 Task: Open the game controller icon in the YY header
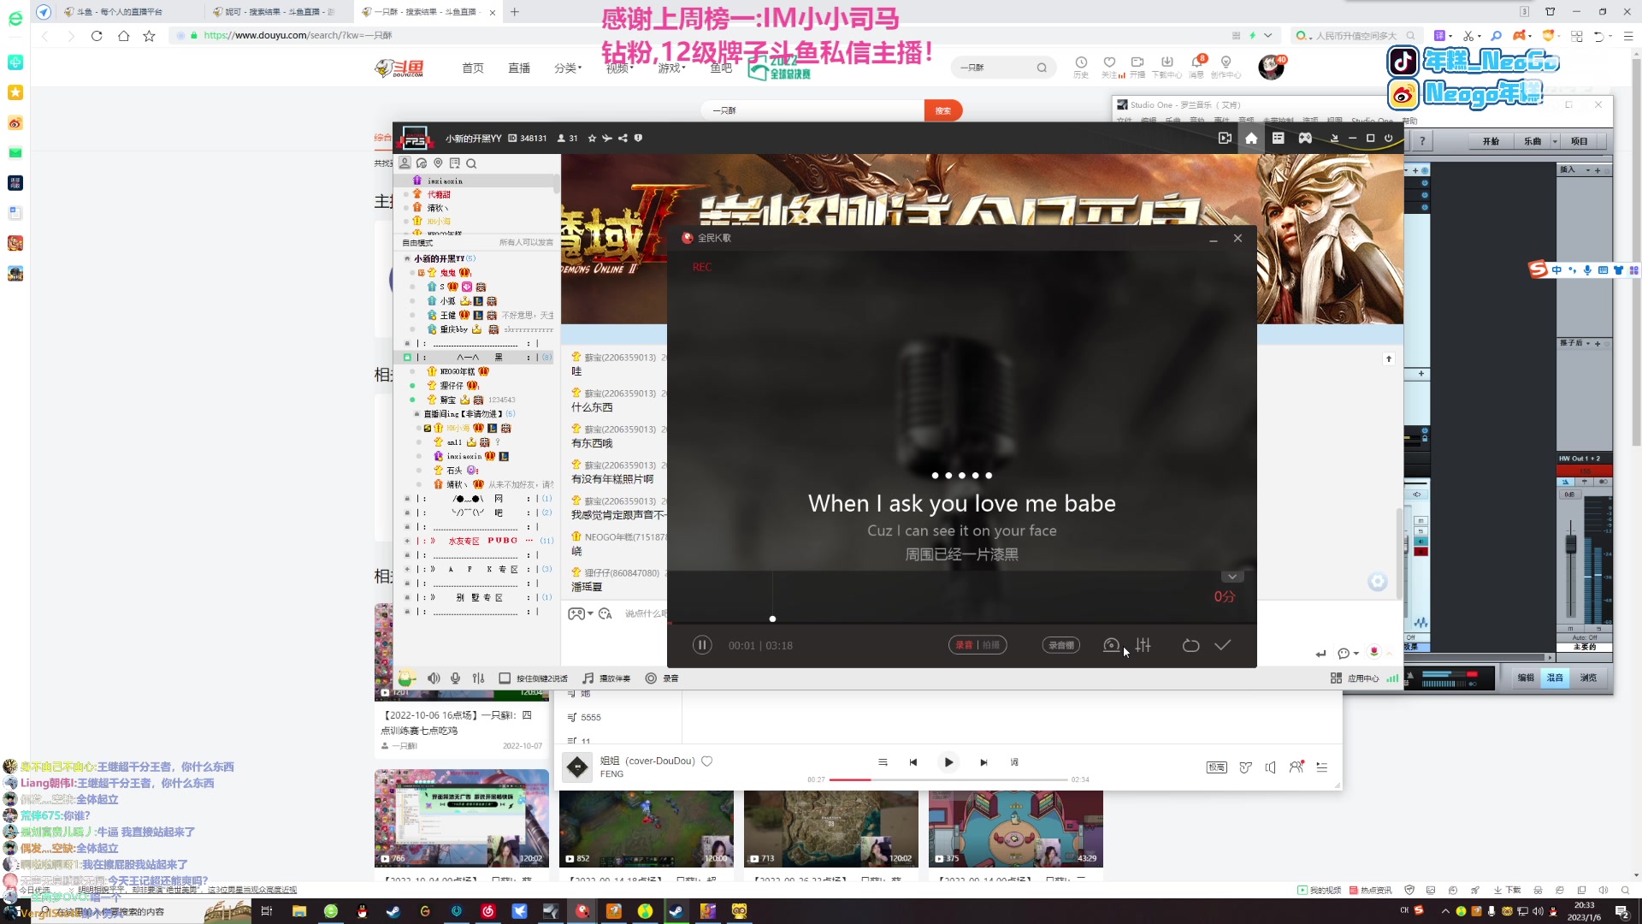tap(1305, 138)
